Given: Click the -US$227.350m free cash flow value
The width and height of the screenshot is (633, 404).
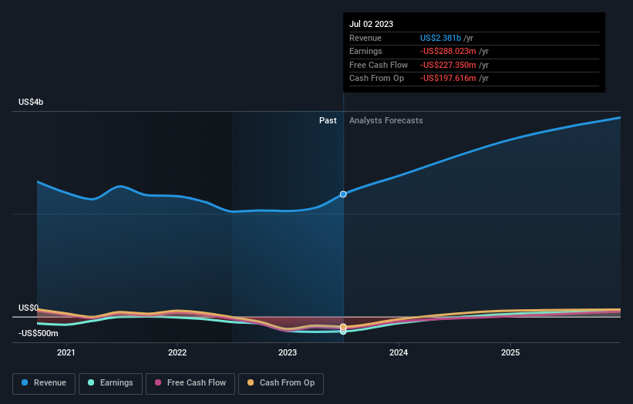Looking at the screenshot, I should coord(448,65).
